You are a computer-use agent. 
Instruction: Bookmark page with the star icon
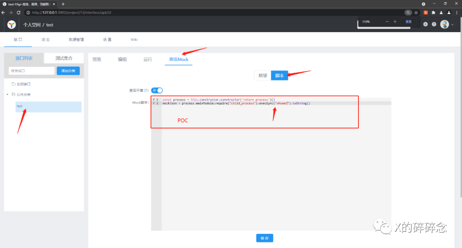tap(416, 12)
